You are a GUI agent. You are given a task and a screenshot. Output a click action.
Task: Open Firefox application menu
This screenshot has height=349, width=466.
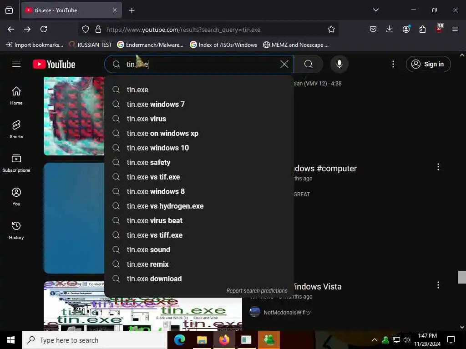[x=455, y=29]
